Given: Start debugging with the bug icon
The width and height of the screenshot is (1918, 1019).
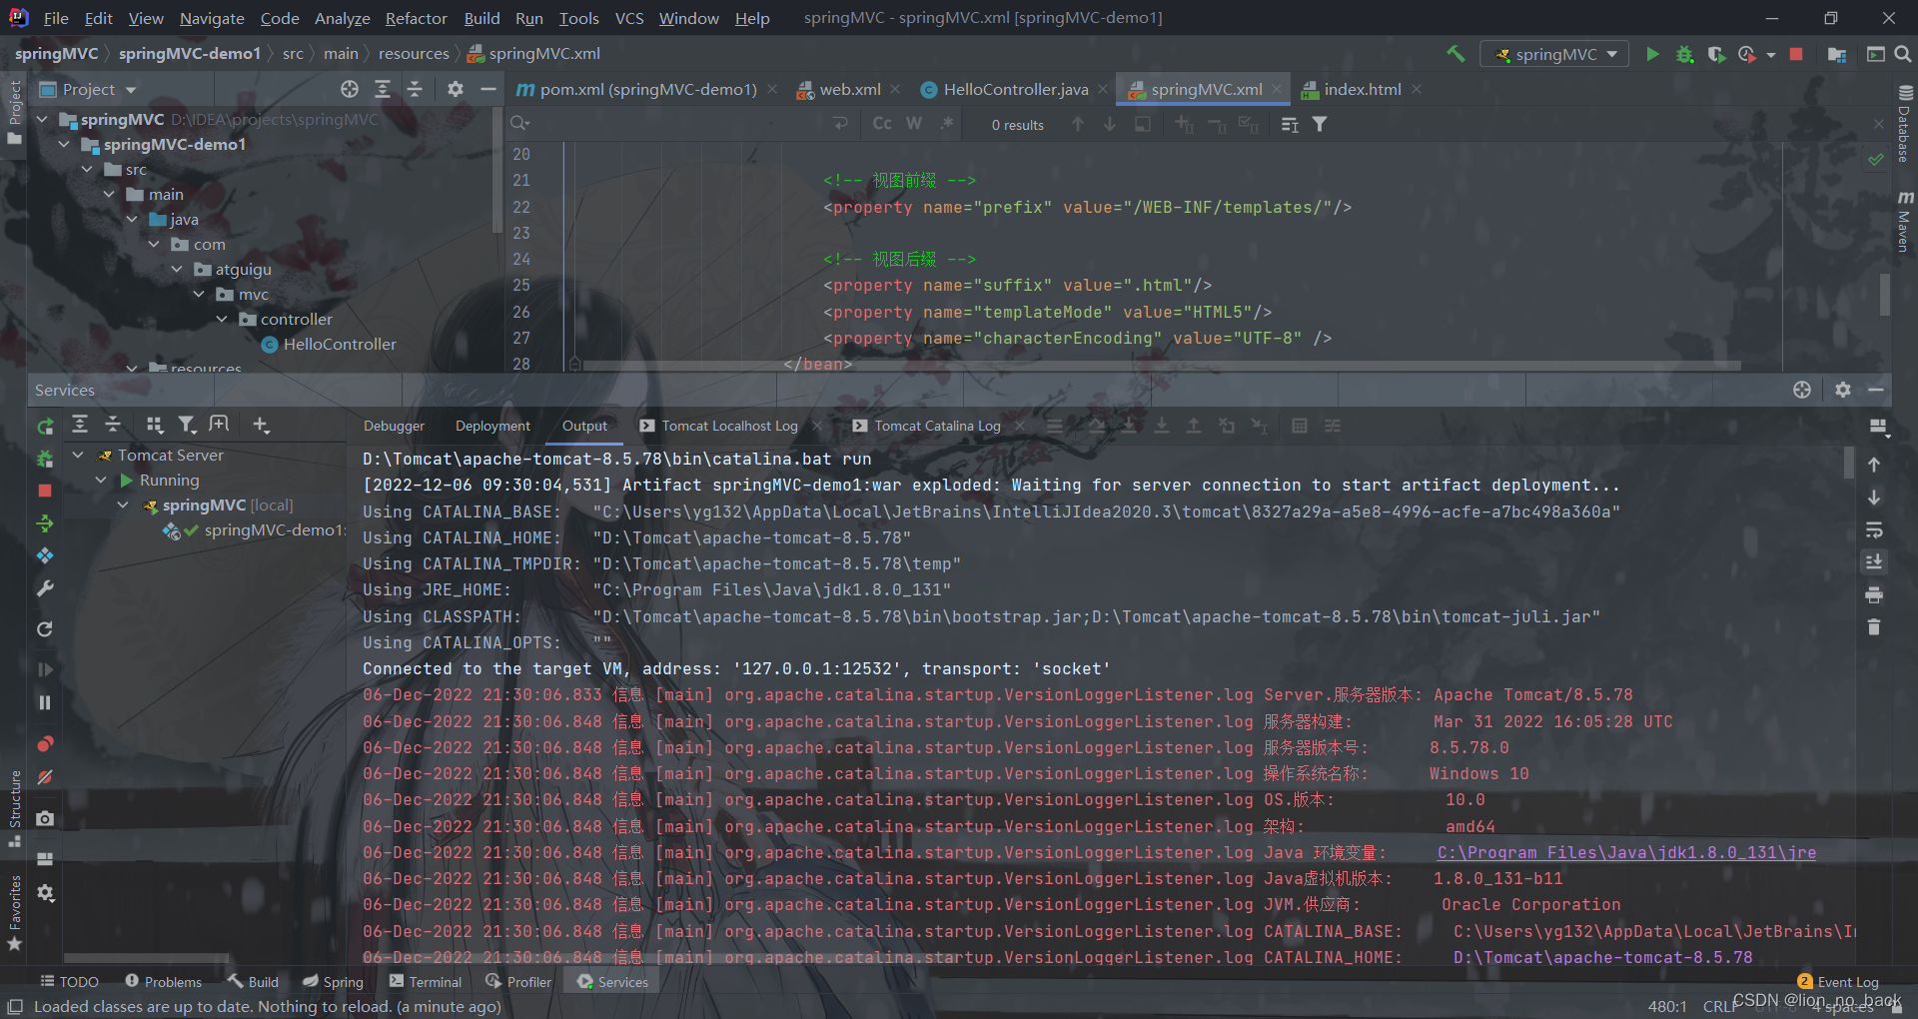Looking at the screenshot, I should [1684, 54].
